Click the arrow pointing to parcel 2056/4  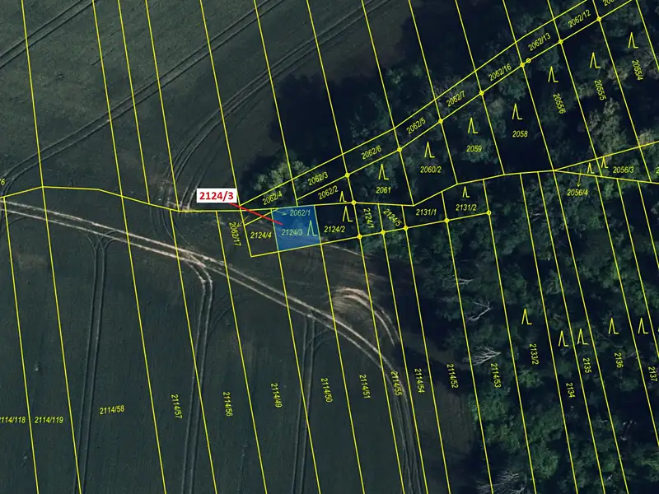tap(579, 178)
